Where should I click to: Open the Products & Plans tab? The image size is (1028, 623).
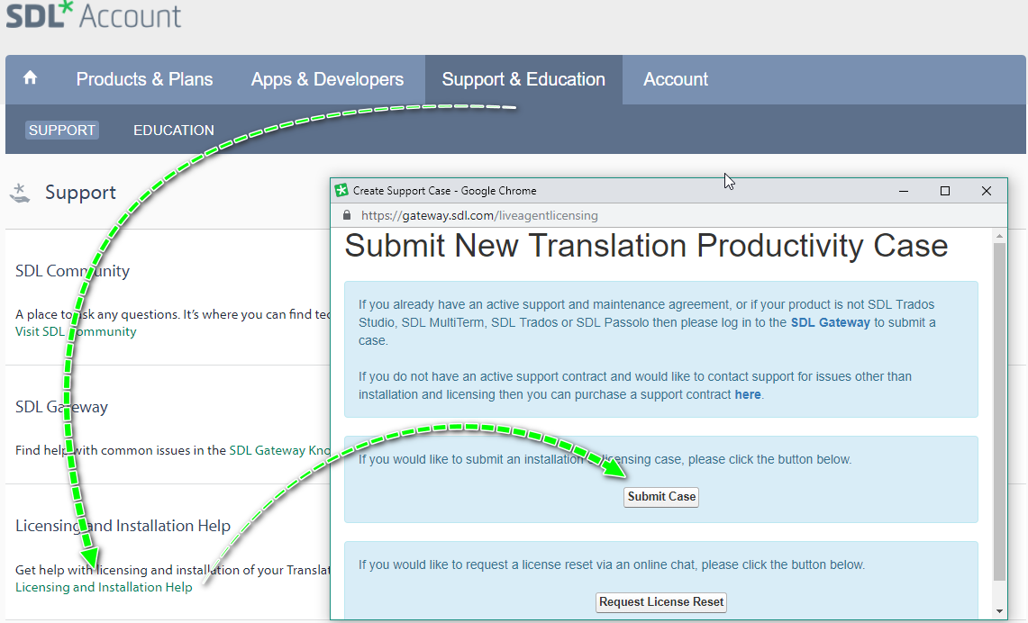tap(144, 79)
